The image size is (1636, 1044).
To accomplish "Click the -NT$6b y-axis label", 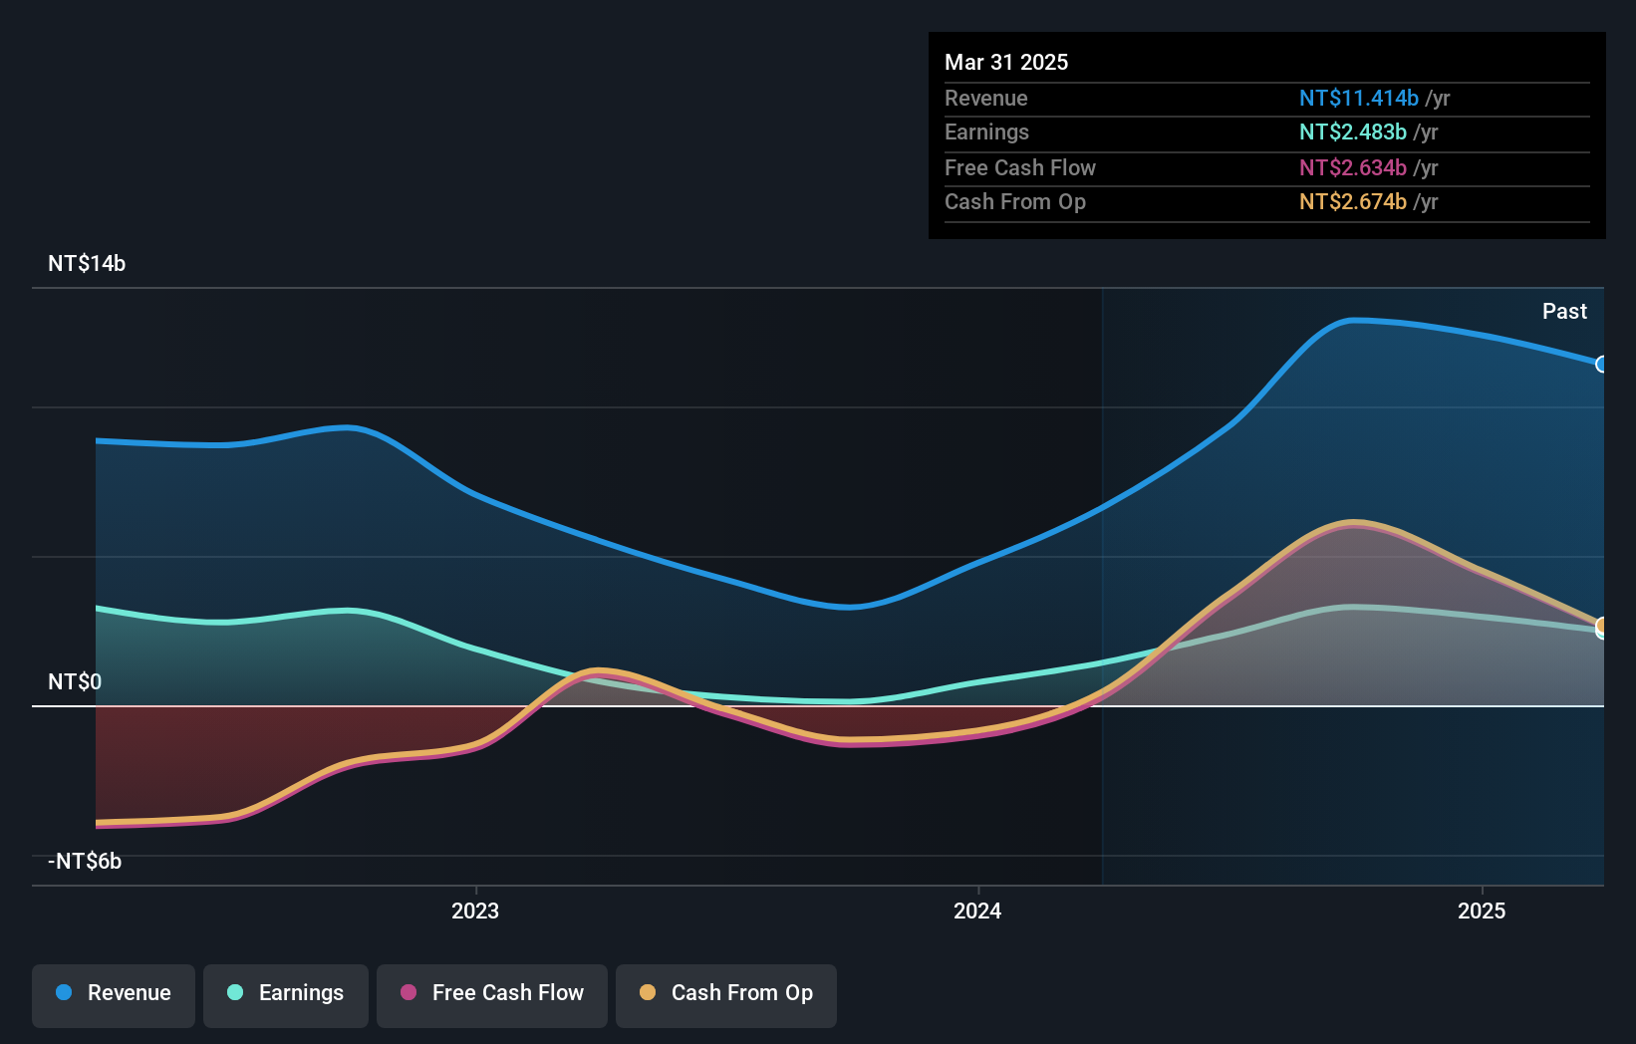I will pos(85,861).
